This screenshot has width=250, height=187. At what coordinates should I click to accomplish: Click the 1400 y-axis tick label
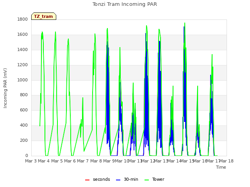(23, 49)
